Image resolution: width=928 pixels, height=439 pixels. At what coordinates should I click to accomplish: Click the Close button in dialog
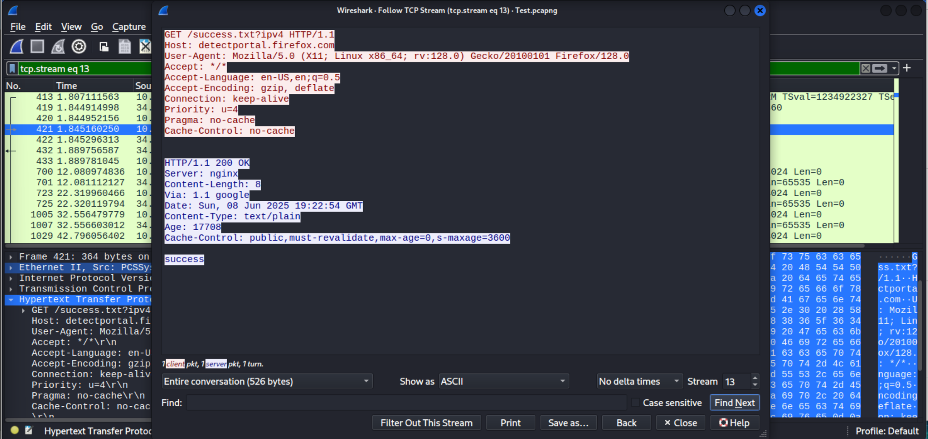680,423
